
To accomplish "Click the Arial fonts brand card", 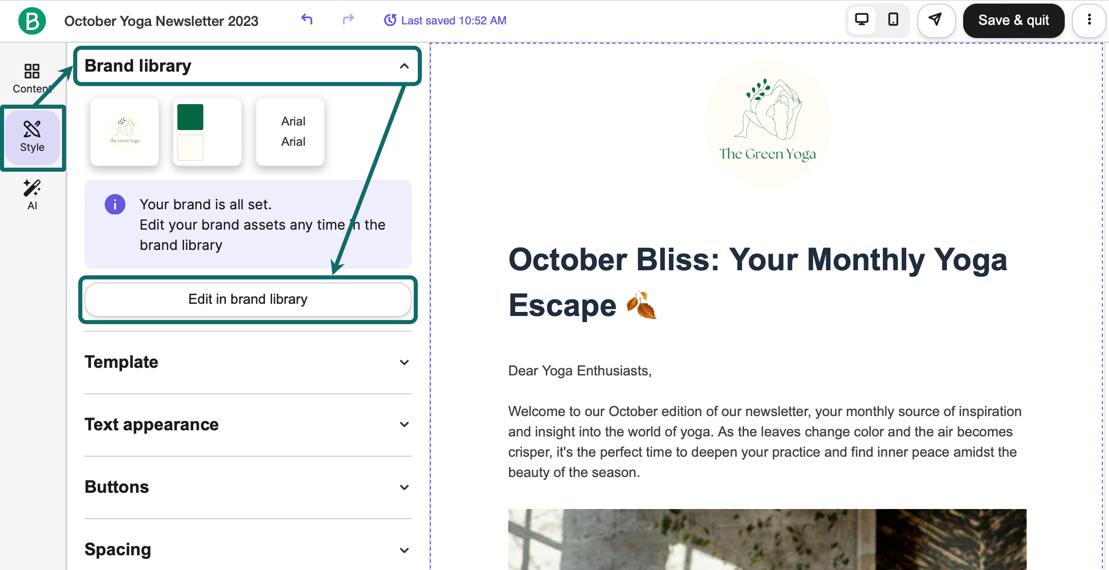I will [x=290, y=132].
